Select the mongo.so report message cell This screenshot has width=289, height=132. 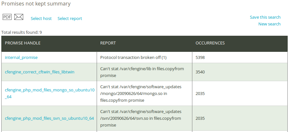tap(144, 93)
